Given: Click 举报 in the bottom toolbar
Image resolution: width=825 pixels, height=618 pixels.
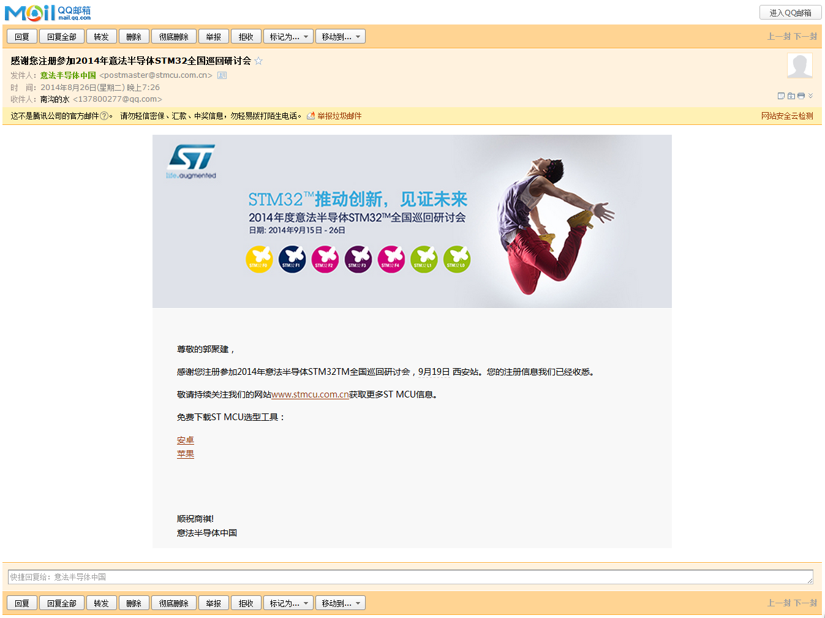Looking at the screenshot, I should 214,603.
